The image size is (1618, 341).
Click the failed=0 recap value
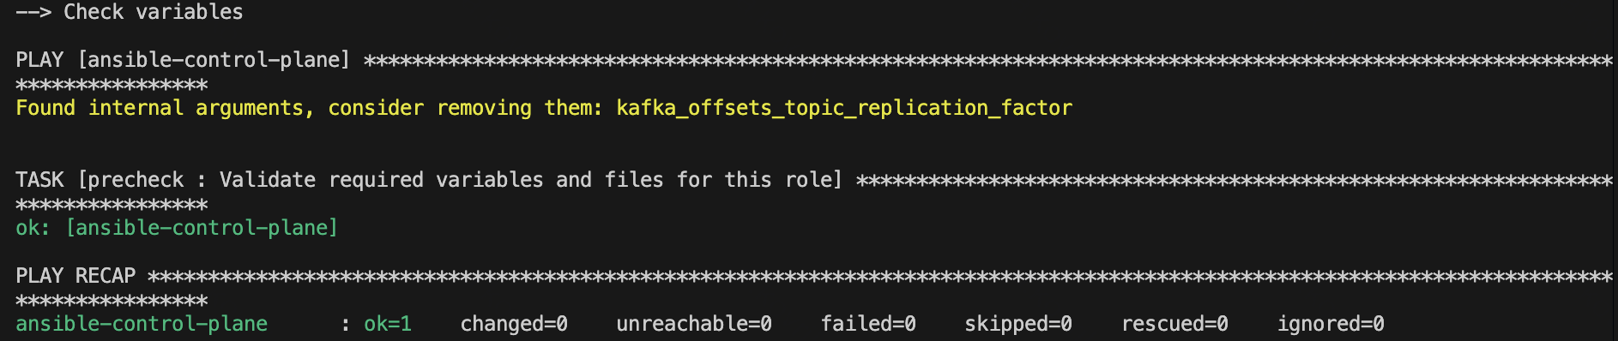click(x=868, y=324)
